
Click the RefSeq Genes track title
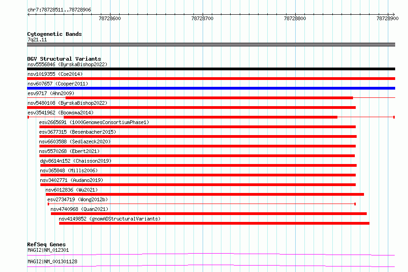46,244
